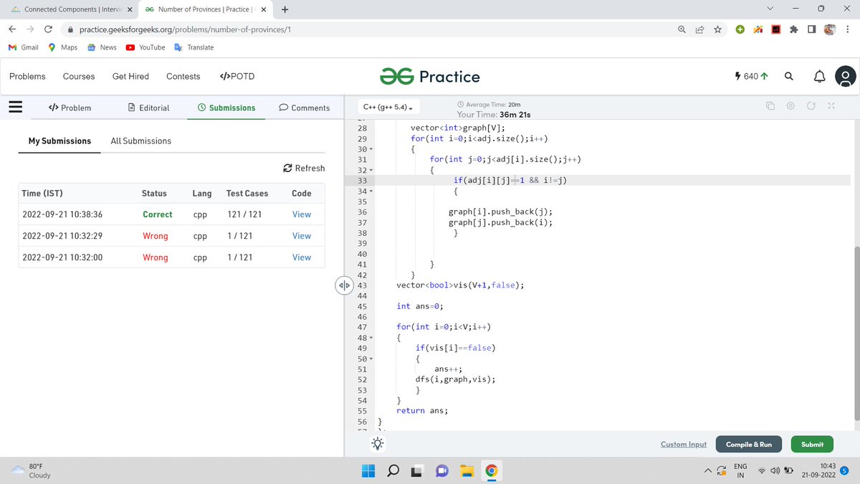Open the Windows Start menu
This screenshot has height=484, width=860.
[368, 471]
